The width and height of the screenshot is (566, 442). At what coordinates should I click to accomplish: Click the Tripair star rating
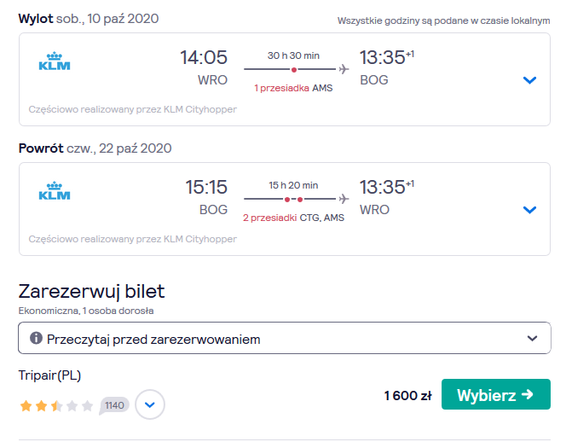[56, 406]
